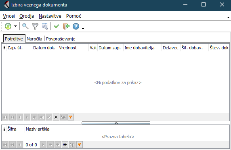Click the table search preview icon
Image resolution: width=231 pixels, height=150 pixels.
click(x=45, y=26)
